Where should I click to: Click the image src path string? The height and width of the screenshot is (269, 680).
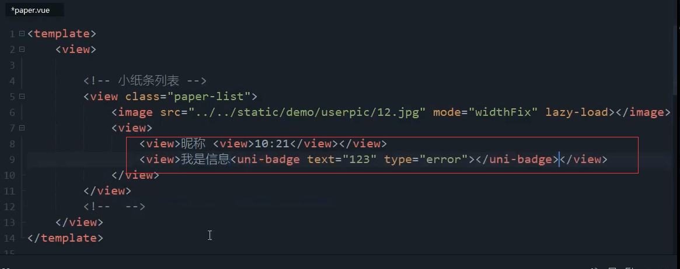(x=306, y=112)
